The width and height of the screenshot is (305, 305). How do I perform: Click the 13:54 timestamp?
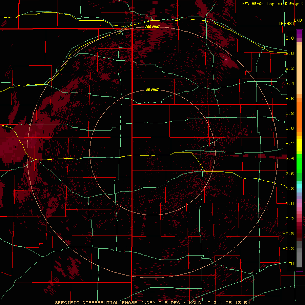(242, 303)
